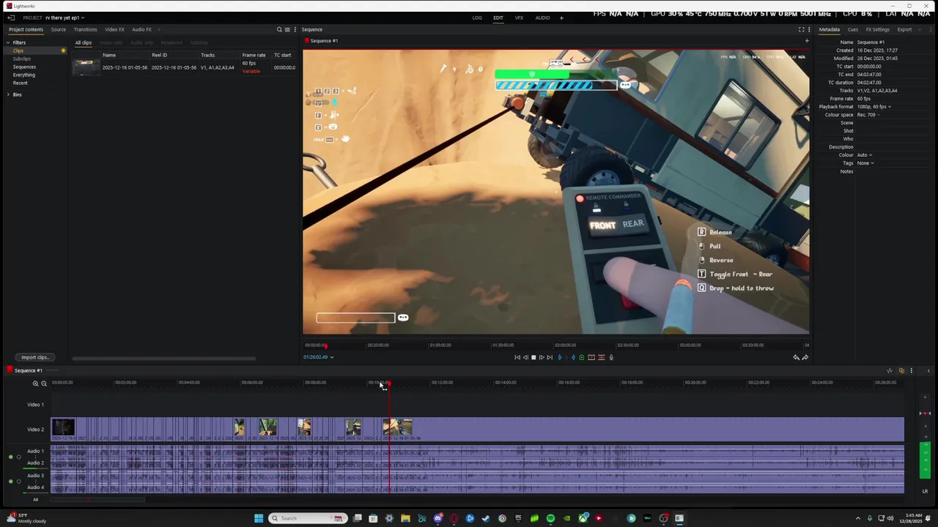Expand the Bins tree section
The height and width of the screenshot is (527, 938).
point(9,94)
